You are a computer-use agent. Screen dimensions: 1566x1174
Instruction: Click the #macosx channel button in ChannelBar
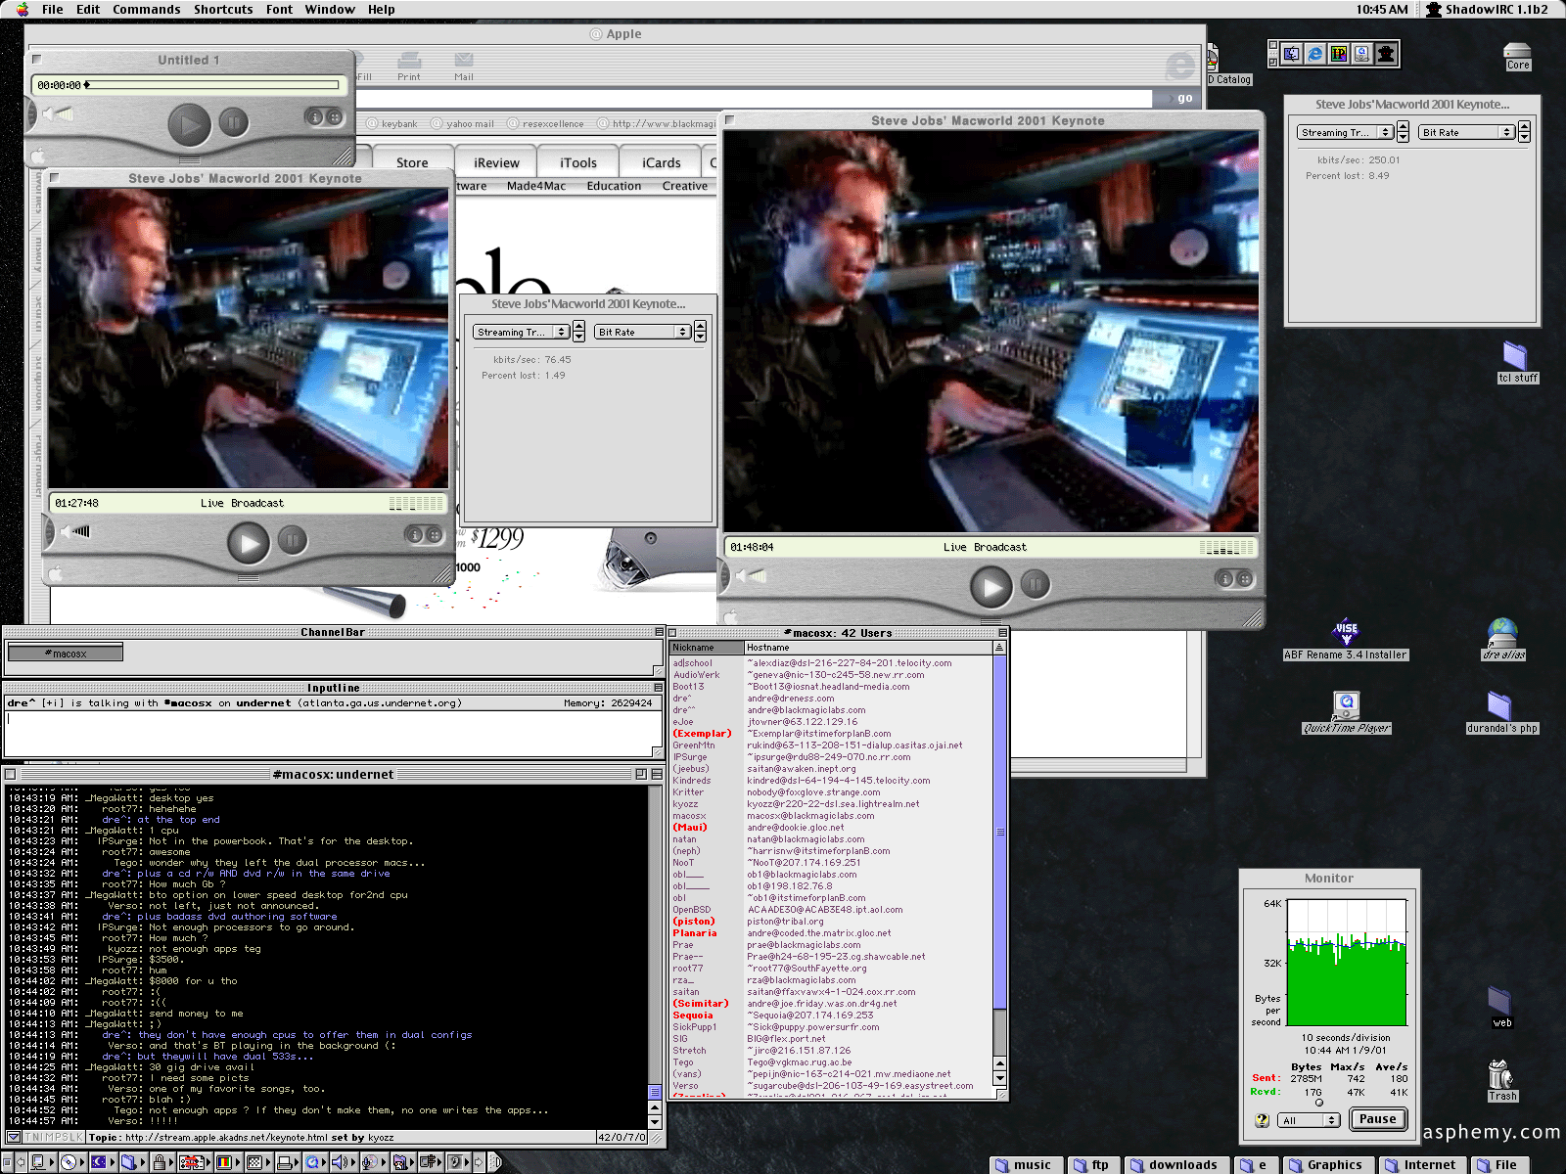coord(66,654)
